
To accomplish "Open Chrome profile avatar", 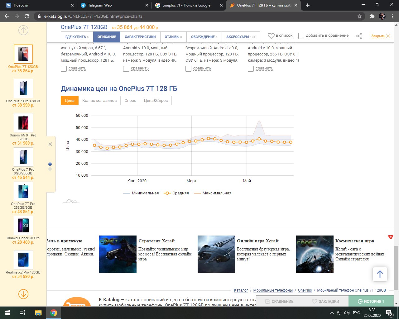I will [382, 16].
